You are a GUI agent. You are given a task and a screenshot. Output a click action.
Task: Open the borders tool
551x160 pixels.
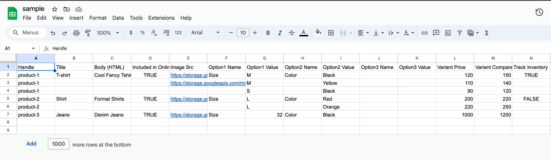pyautogui.click(x=331, y=33)
